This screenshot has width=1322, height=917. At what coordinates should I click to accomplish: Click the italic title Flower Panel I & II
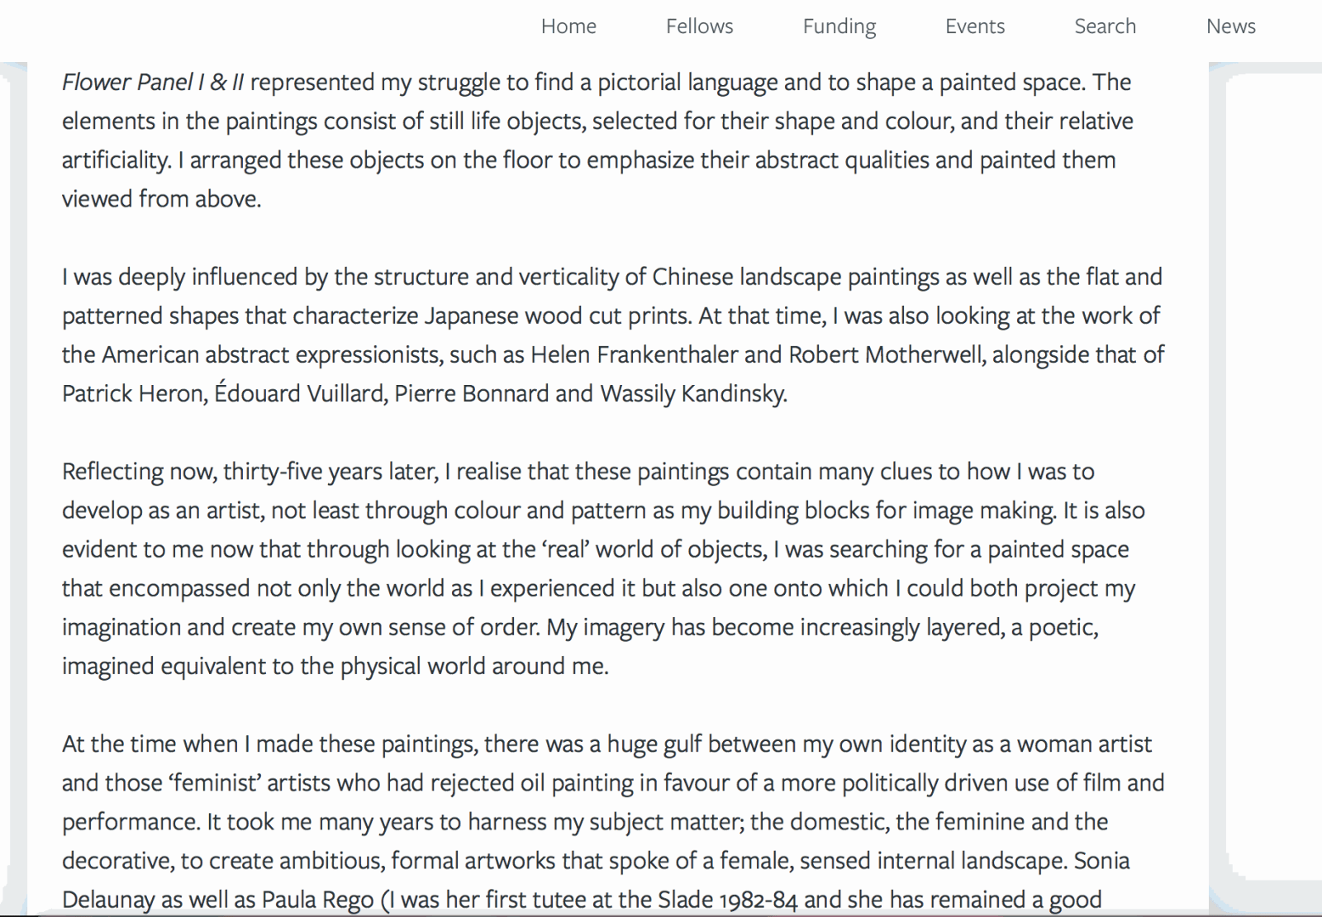click(153, 83)
